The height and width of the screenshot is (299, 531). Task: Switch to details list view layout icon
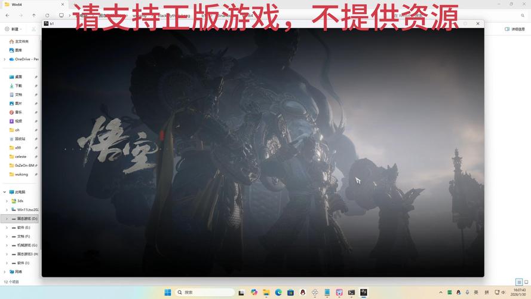(x=519, y=282)
